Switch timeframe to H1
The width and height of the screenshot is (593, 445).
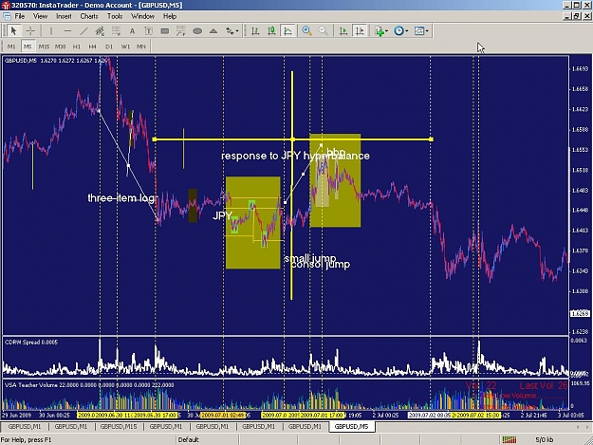(77, 46)
